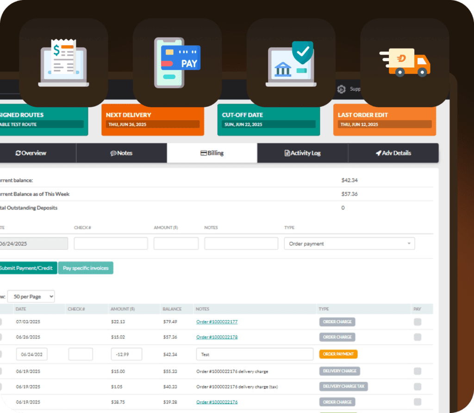The image size is (474, 413).
Task: Click the LAST ORDER EDIT card
Action: coord(385,120)
